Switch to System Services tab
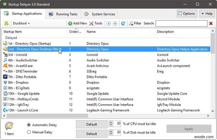Image resolution: width=217 pixels, height=140 pixels. [100, 14]
